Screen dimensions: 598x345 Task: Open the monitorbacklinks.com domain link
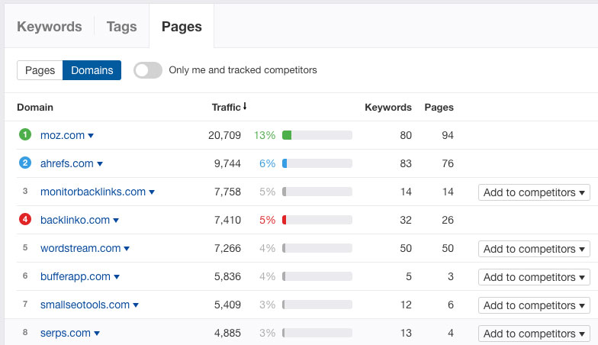coord(93,192)
